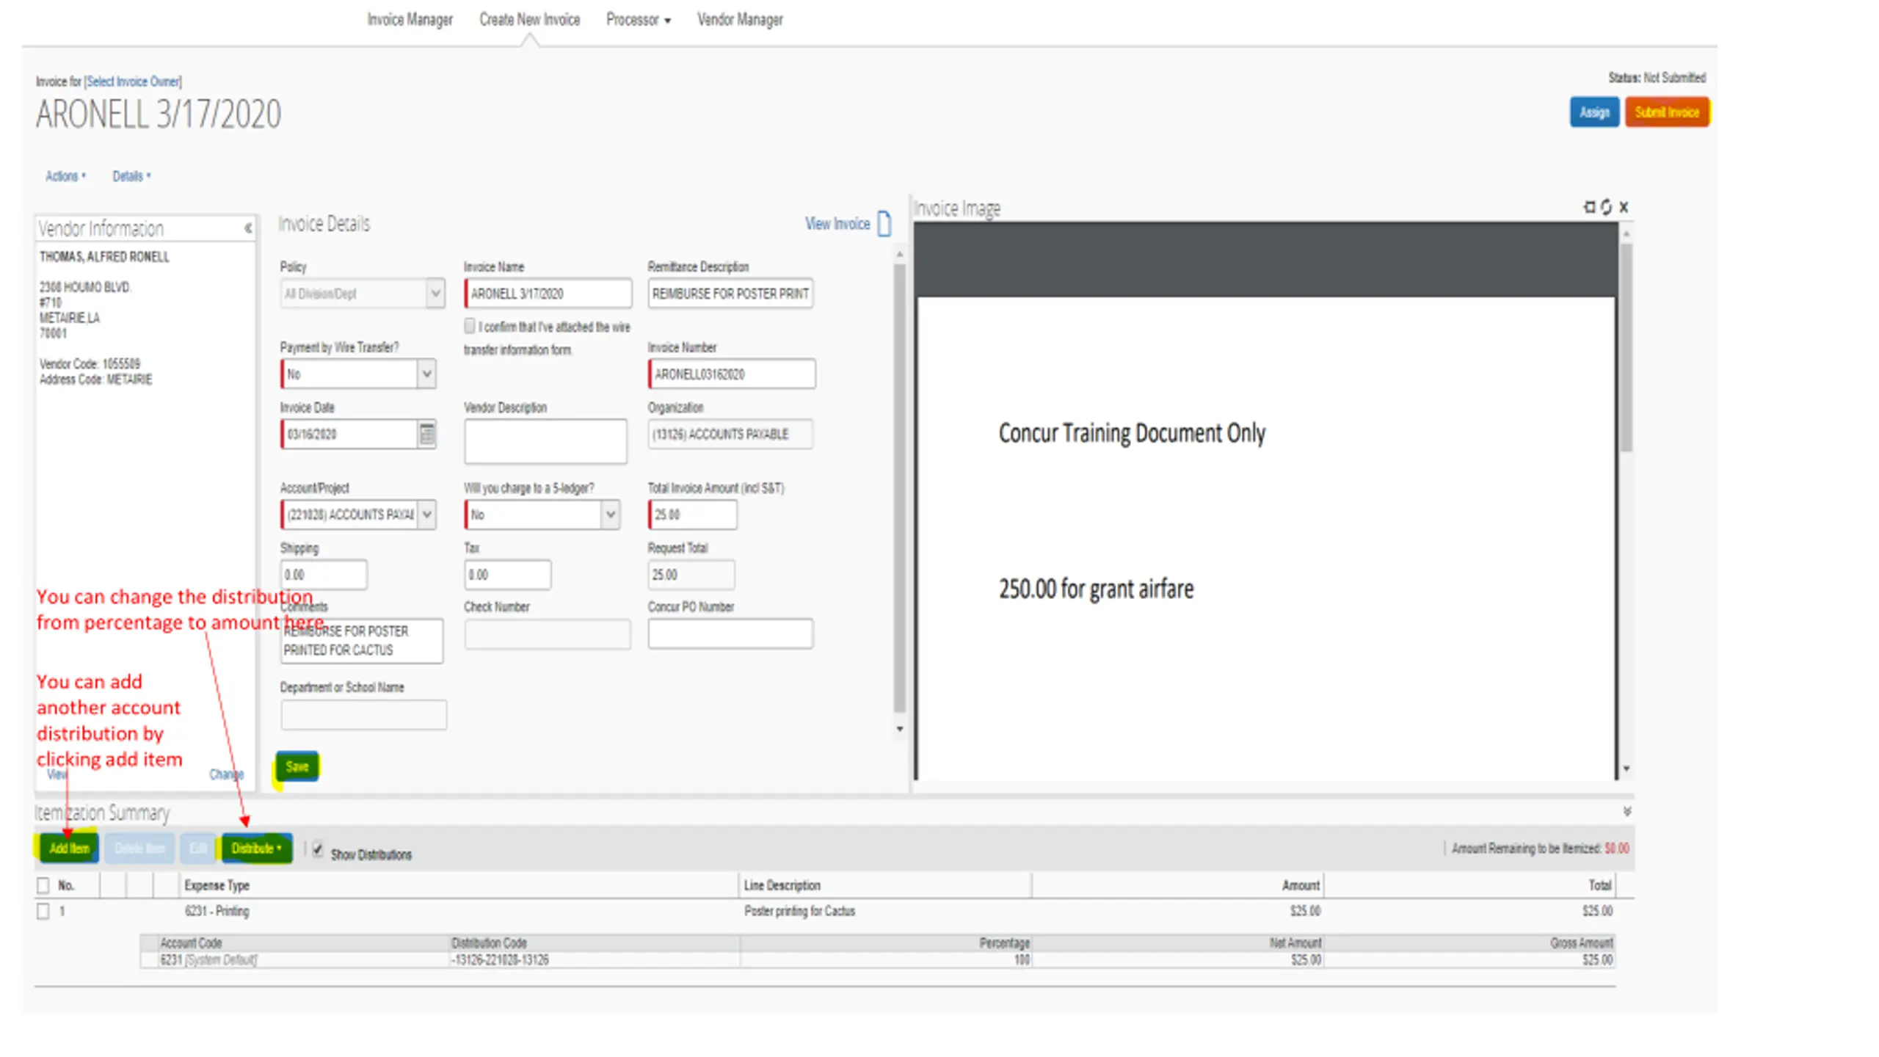1879x1057 pixels.
Task: Open the Actions menu
Action: (65, 176)
